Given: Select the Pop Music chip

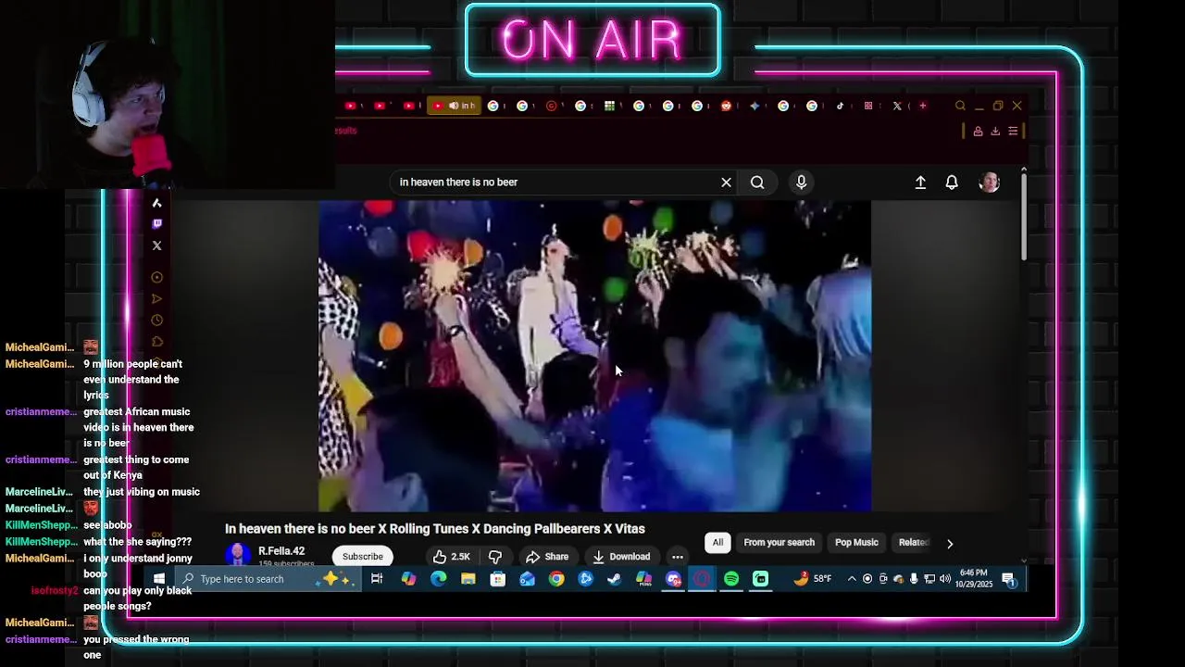Looking at the screenshot, I should (856, 543).
